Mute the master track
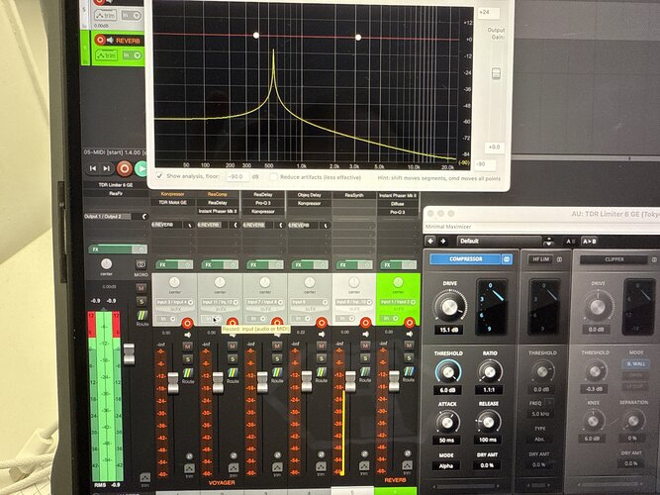660x495 pixels. coord(141,288)
